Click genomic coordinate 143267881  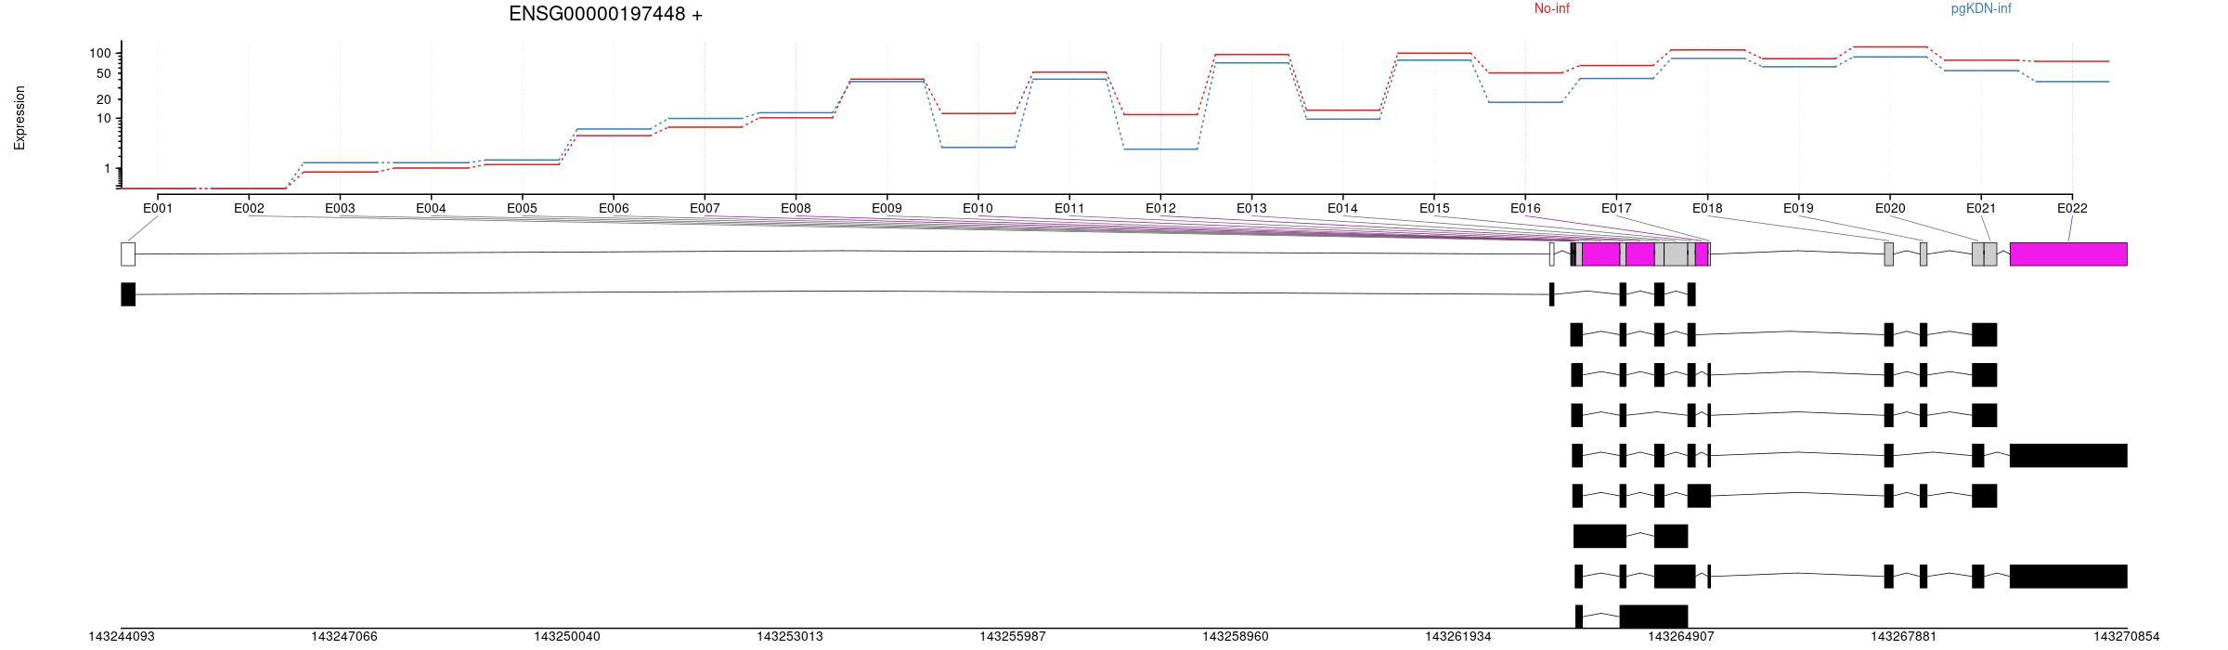click(1904, 637)
